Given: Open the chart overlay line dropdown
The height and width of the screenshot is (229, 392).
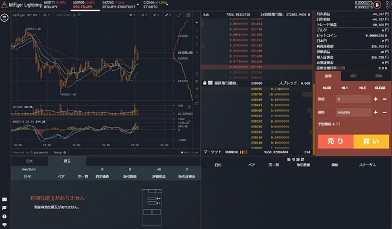Looking at the screenshot, I should click(x=156, y=15).
